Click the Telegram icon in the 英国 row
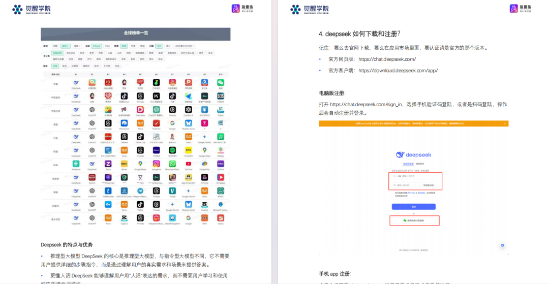This screenshot has width=549, height=284. 140,191
